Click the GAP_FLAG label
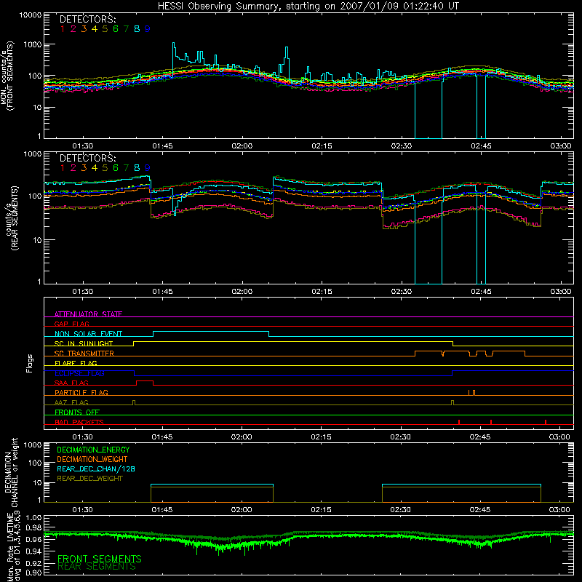Screen dimensions: 582x582 [x=71, y=324]
